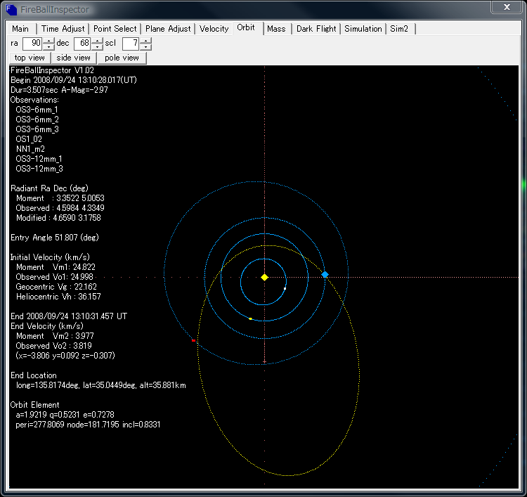The image size is (527, 497).
Task: Click the ra value field
Action: pos(32,44)
